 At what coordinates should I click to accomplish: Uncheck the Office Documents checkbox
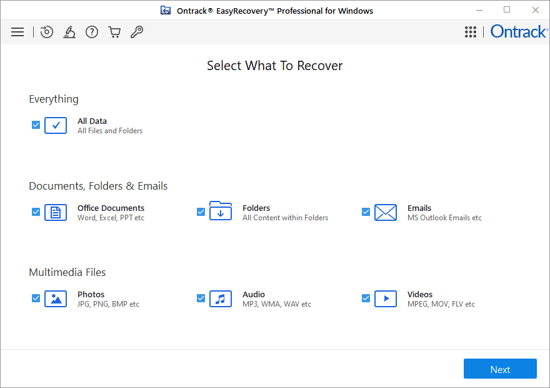[36, 212]
